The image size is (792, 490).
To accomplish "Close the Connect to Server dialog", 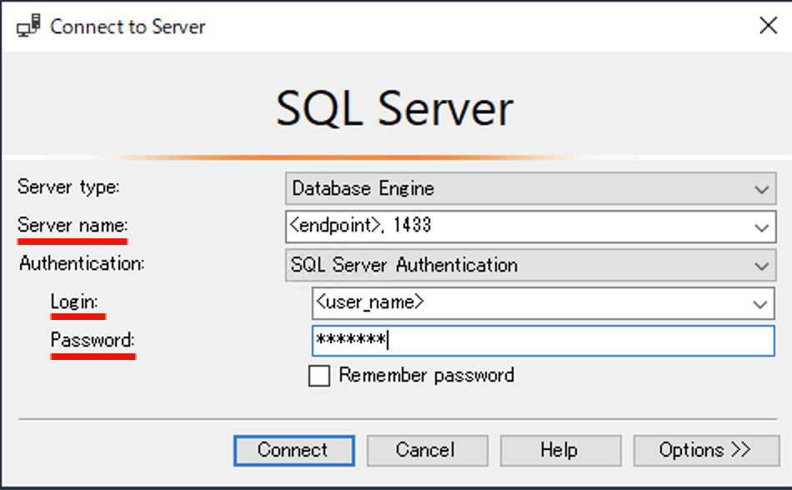I will 768,26.
